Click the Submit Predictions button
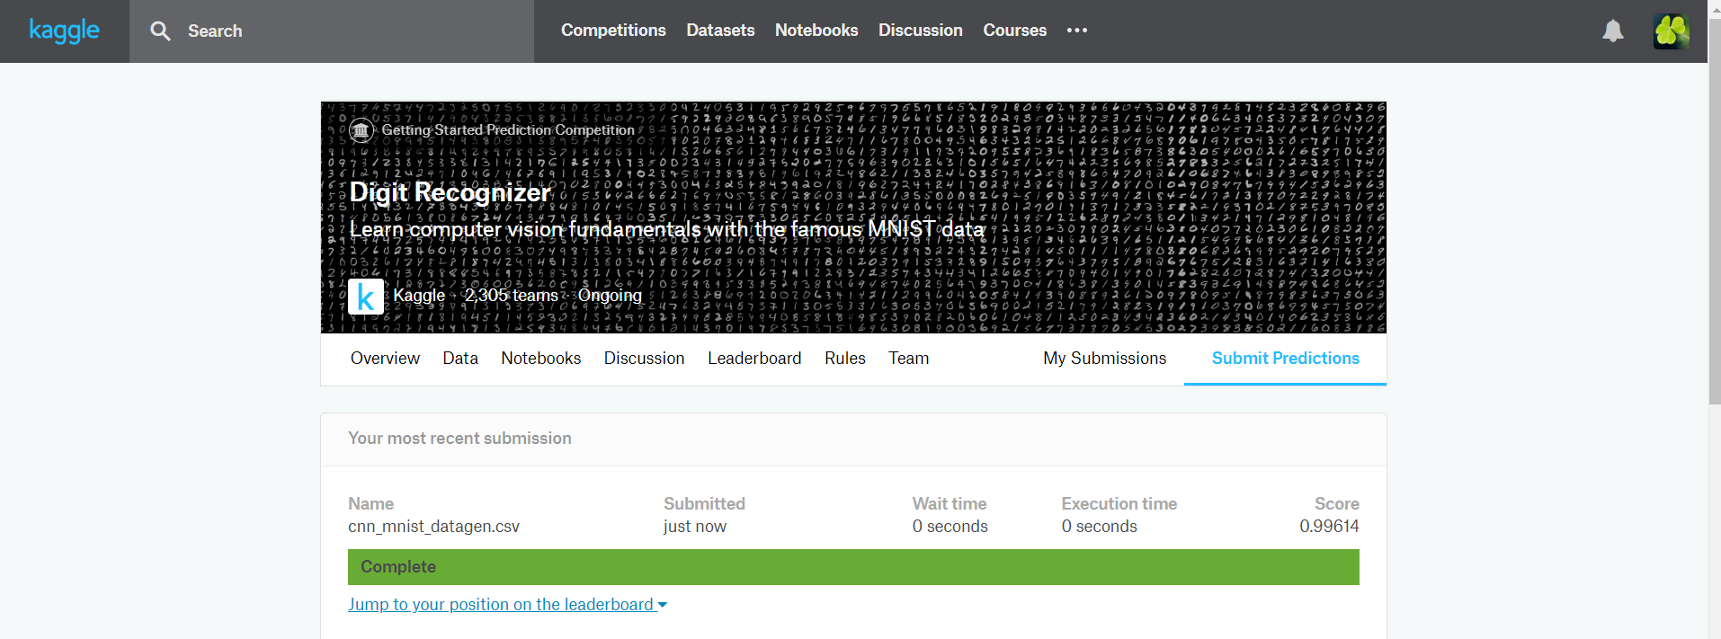This screenshot has height=639, width=1721. [1285, 359]
